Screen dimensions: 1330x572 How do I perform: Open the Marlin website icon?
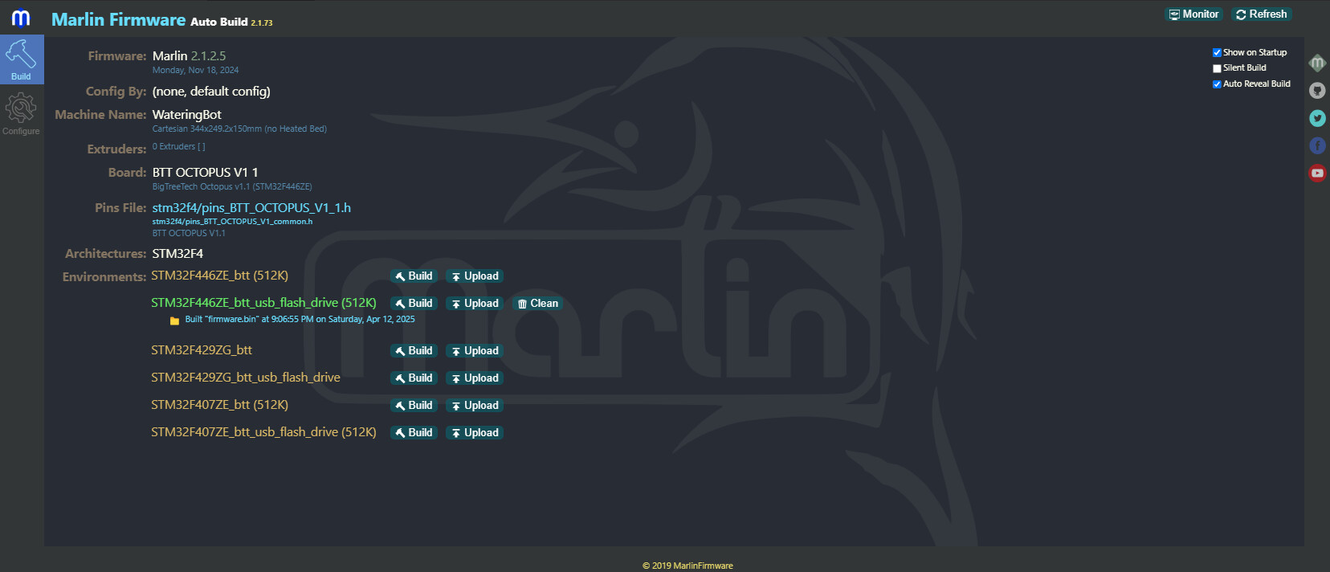1317,63
